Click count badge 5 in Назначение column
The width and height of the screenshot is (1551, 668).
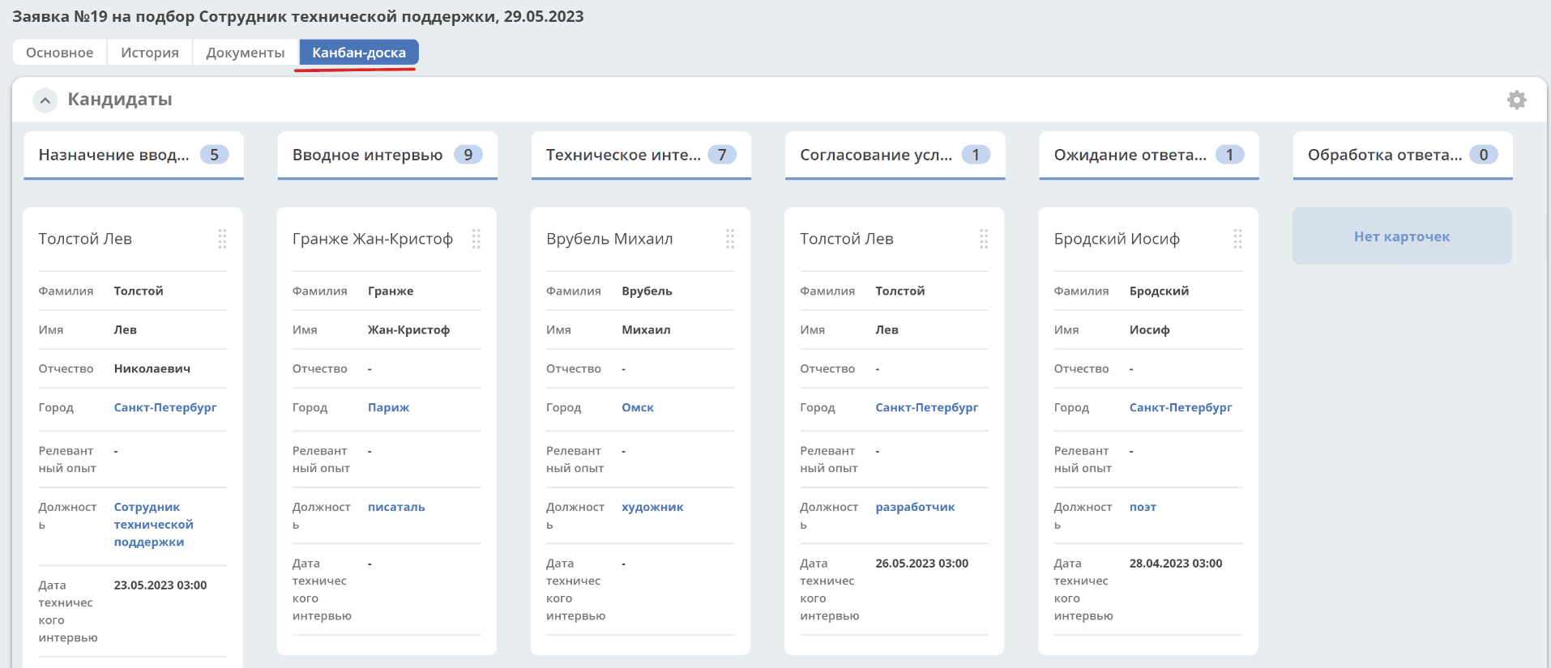pyautogui.click(x=215, y=155)
